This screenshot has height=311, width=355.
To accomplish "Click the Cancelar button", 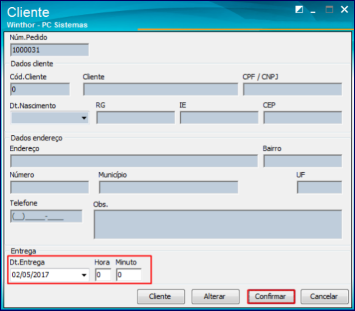I will click(324, 296).
